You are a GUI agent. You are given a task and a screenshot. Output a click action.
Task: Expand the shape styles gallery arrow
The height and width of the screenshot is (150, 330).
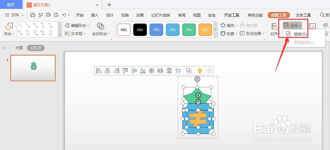[x=215, y=29]
